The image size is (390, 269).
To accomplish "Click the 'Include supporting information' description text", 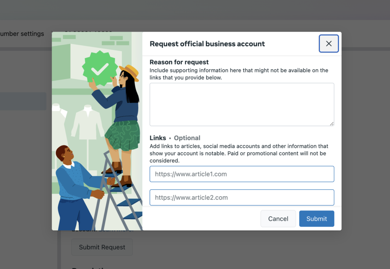I will [x=239, y=74].
